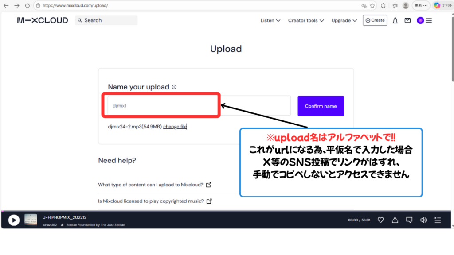Open the messages envelope icon
The width and height of the screenshot is (454, 255).
coord(407,20)
